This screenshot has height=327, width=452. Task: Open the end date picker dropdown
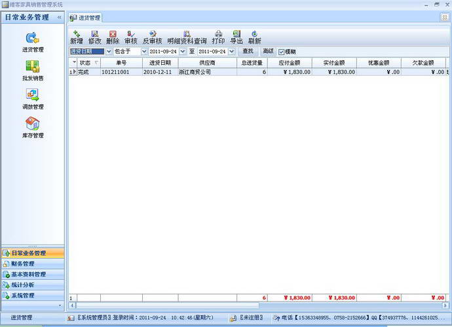pyautogui.click(x=232, y=52)
